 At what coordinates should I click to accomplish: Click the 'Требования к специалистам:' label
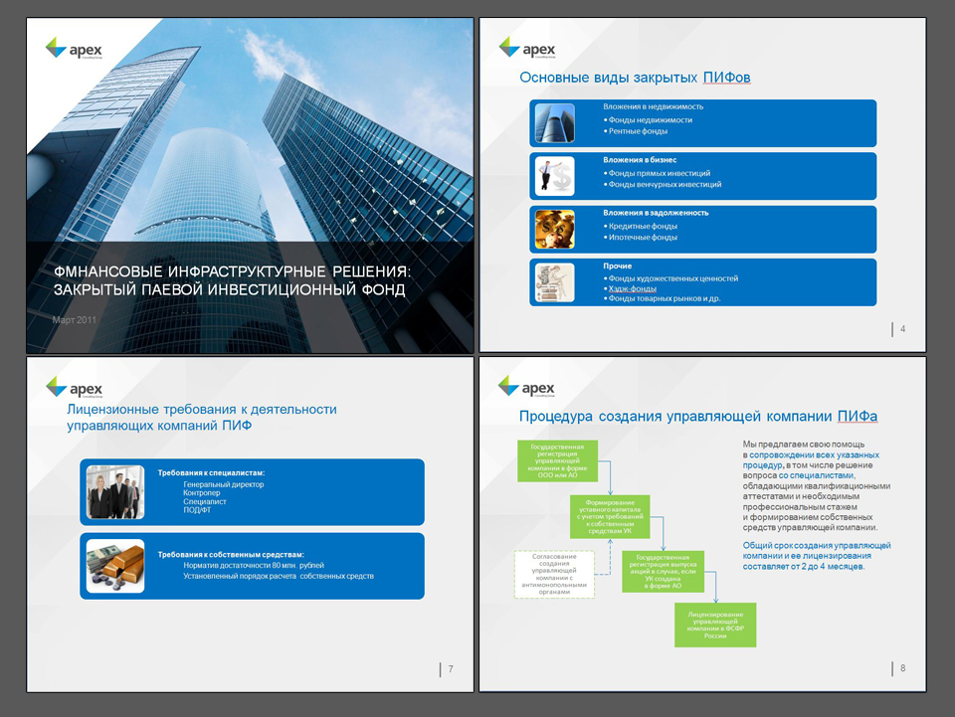point(211,472)
